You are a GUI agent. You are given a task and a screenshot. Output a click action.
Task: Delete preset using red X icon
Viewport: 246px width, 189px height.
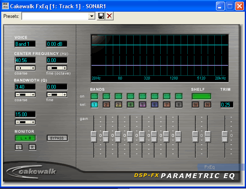[x=109, y=16]
